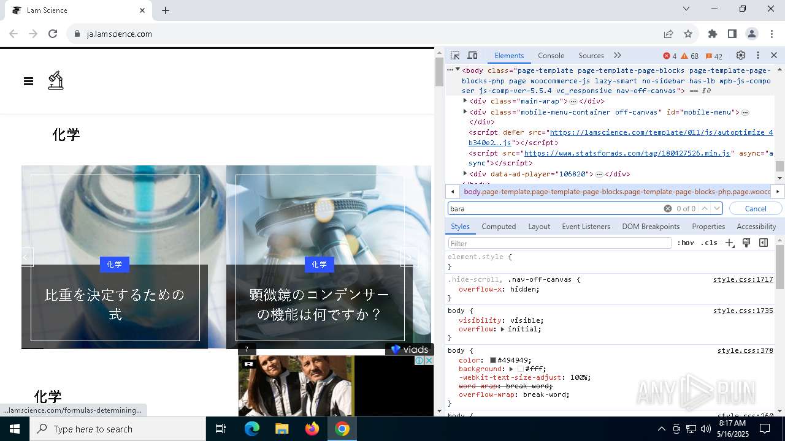Click the body breadcrumb in DevTools
This screenshot has width=785, height=441.
tap(616, 192)
